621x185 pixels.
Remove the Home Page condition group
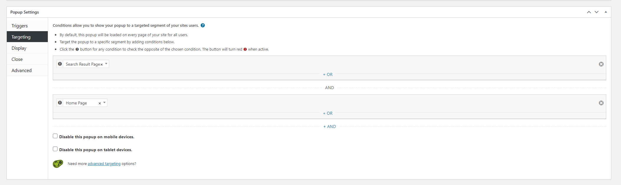(x=601, y=103)
